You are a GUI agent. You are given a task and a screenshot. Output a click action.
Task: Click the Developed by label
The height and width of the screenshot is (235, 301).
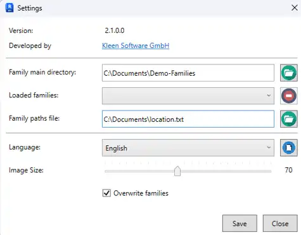(30, 45)
